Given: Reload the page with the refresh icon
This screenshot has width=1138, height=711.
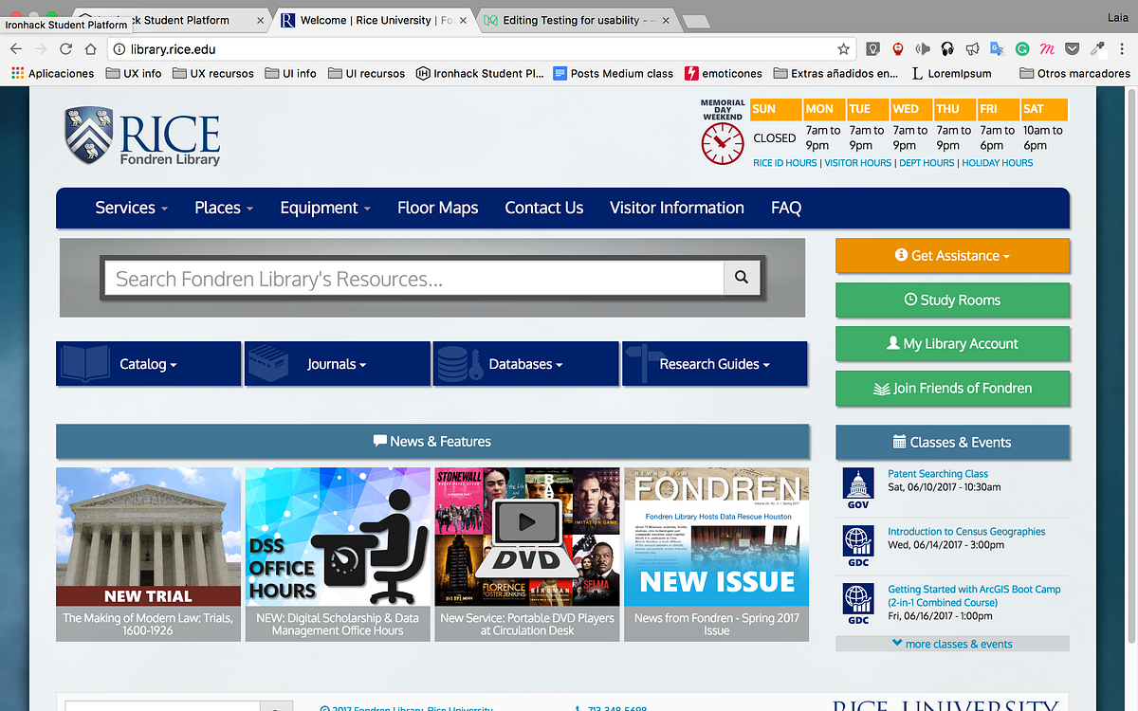Looking at the screenshot, I should tap(66, 48).
